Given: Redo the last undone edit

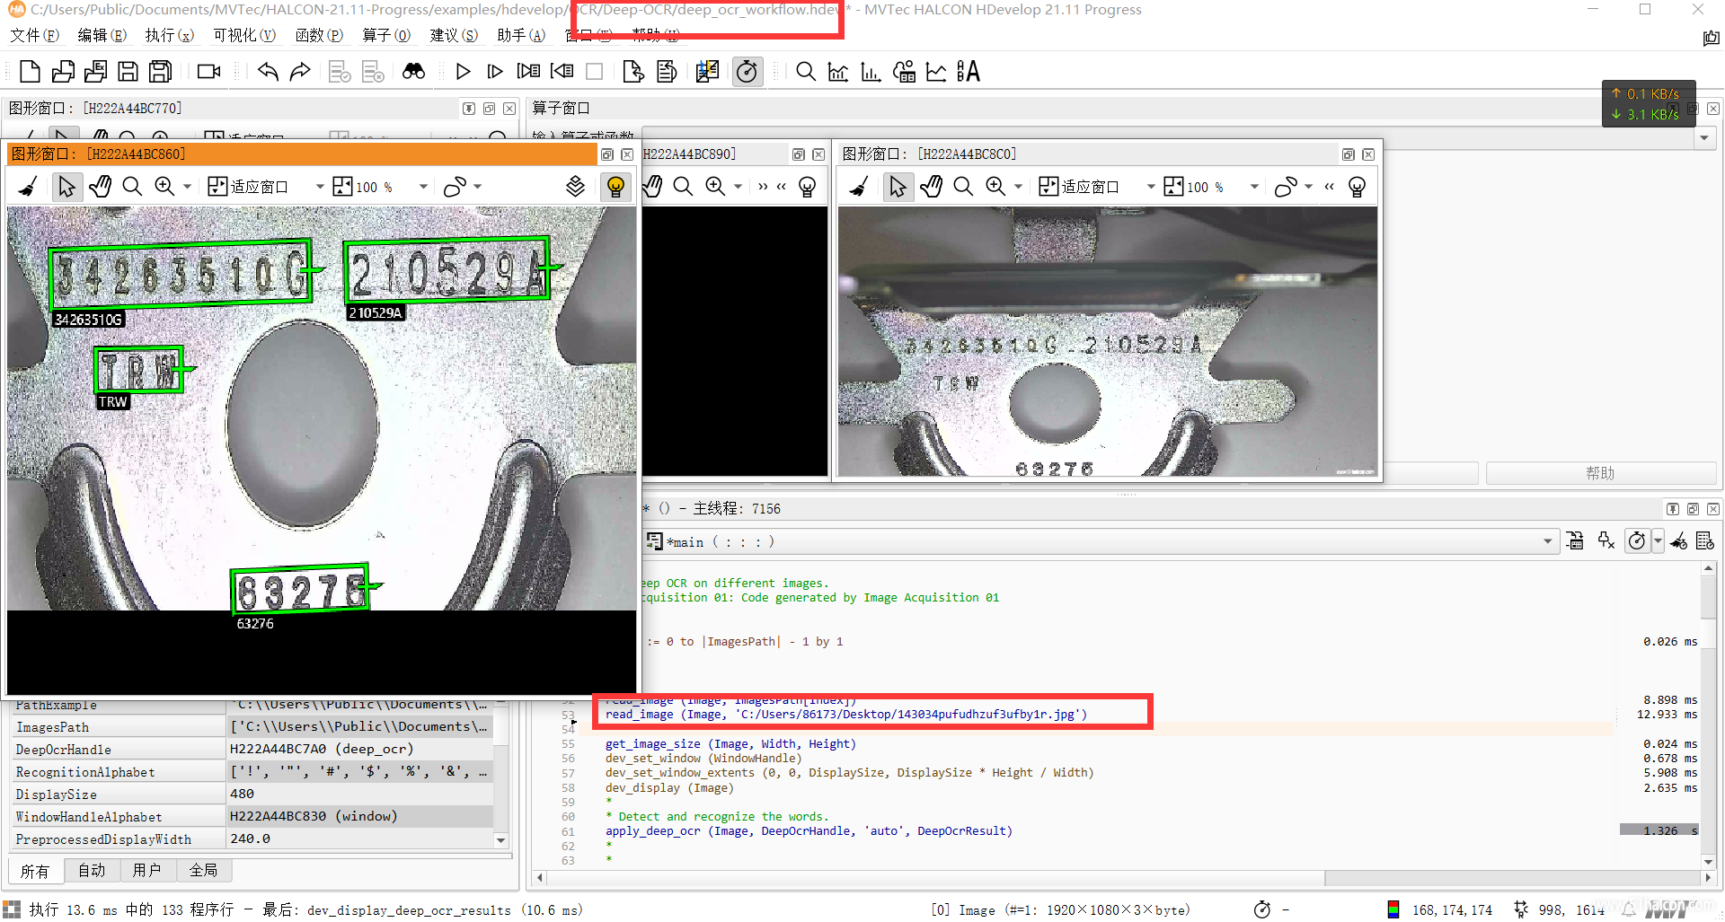Looking at the screenshot, I should [x=300, y=72].
